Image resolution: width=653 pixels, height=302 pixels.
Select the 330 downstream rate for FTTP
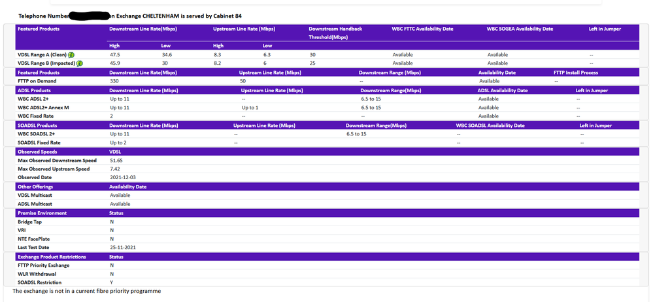pos(114,81)
